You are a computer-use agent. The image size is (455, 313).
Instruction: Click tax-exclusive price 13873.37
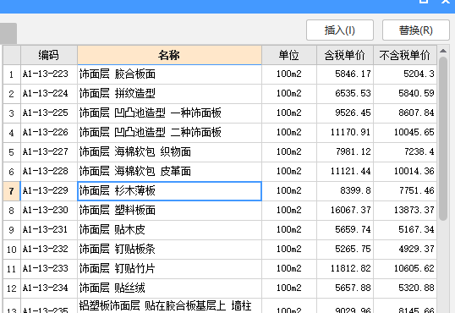[405, 211]
